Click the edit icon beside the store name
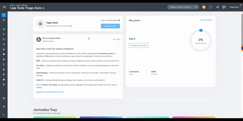The height and width of the screenshot is (121, 243). (x=43, y=8)
